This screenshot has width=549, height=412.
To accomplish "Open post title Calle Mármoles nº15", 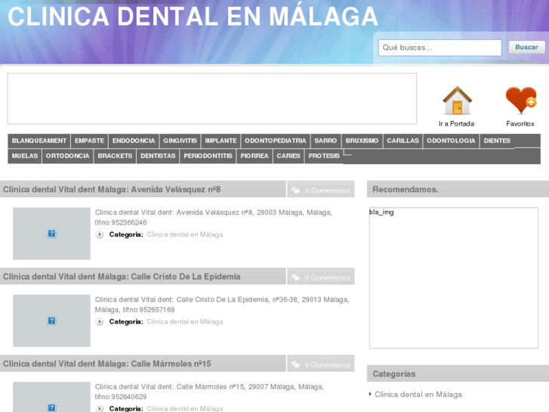I will click(106, 364).
